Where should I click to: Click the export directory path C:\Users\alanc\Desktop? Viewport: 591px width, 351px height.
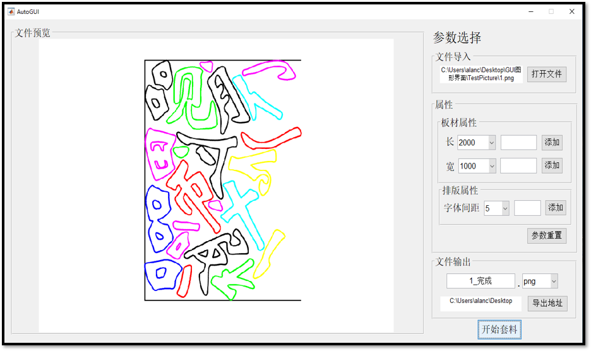coord(481,302)
